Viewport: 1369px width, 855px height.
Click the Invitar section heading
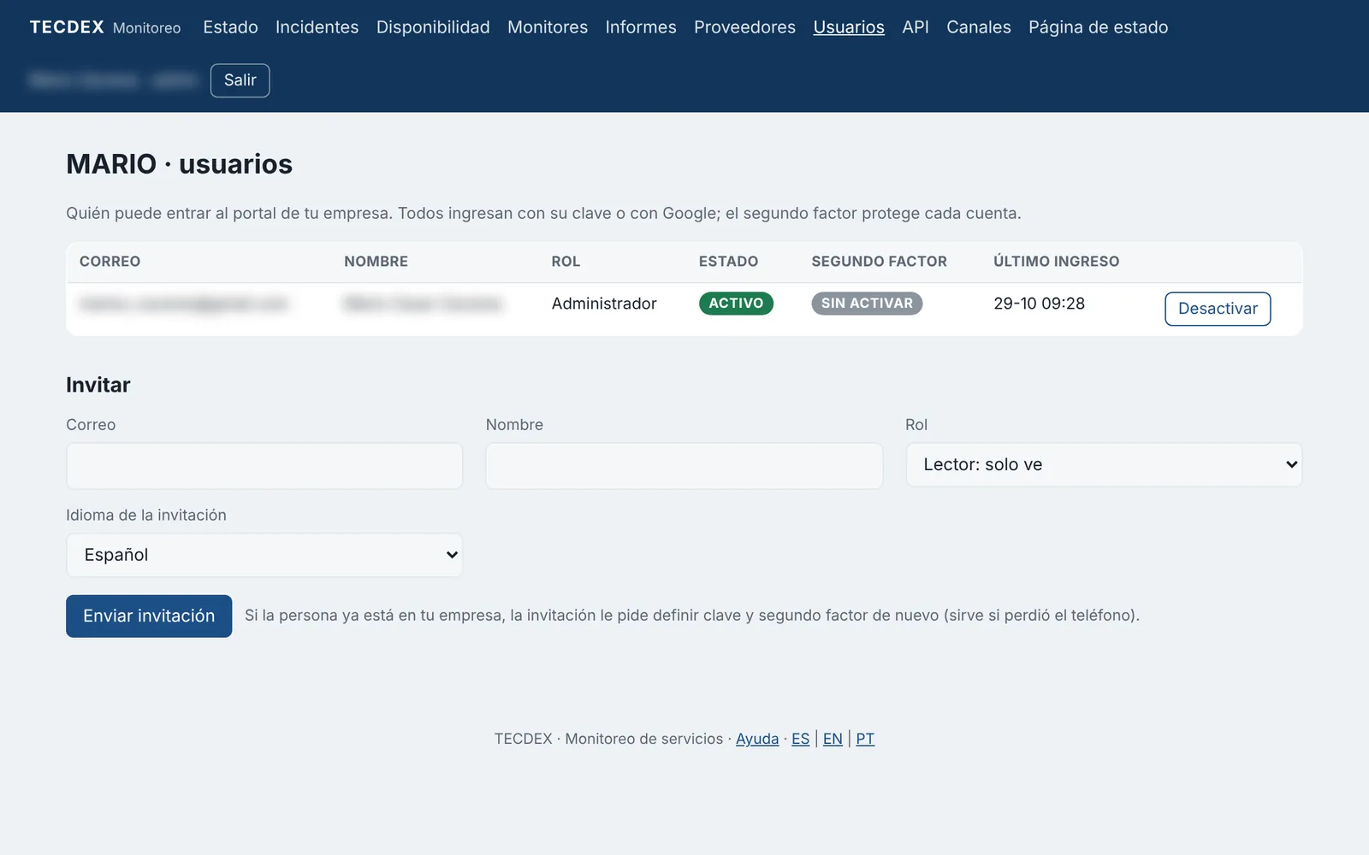coord(98,385)
